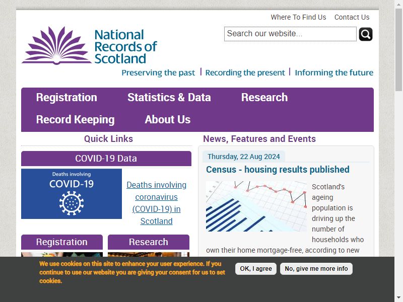Click the scrollbar down arrow
Screen dimensions: 403x302
(398, 298)
